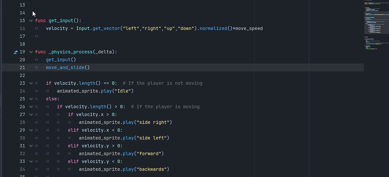
Task: Click on '_physics_process' function name
Action: tap(70, 52)
